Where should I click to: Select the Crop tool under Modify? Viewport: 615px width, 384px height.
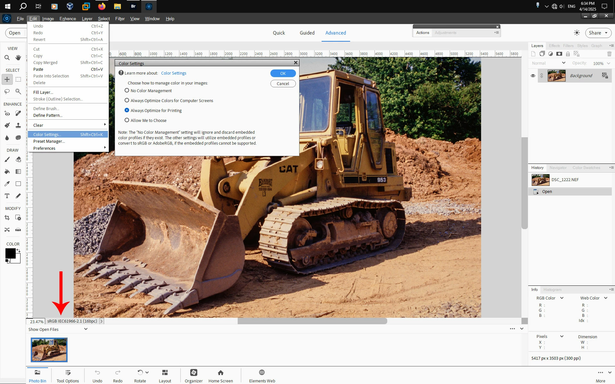[x=7, y=218]
